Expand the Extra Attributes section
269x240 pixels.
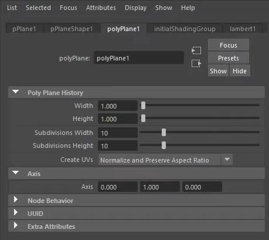[x=16, y=225]
